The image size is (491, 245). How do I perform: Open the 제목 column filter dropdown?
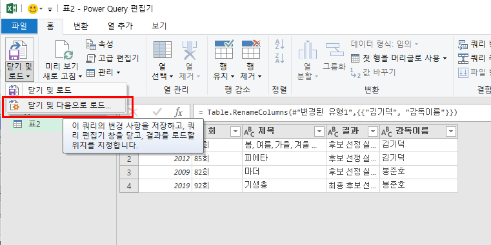click(319, 132)
